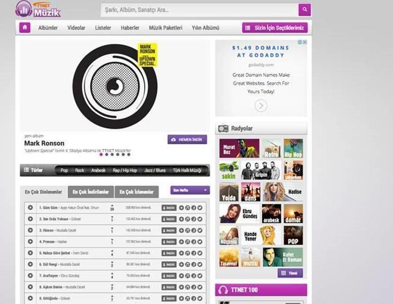This screenshot has height=304, width=393.
Task: Select the first carousel dot
Action: (x=101, y=154)
